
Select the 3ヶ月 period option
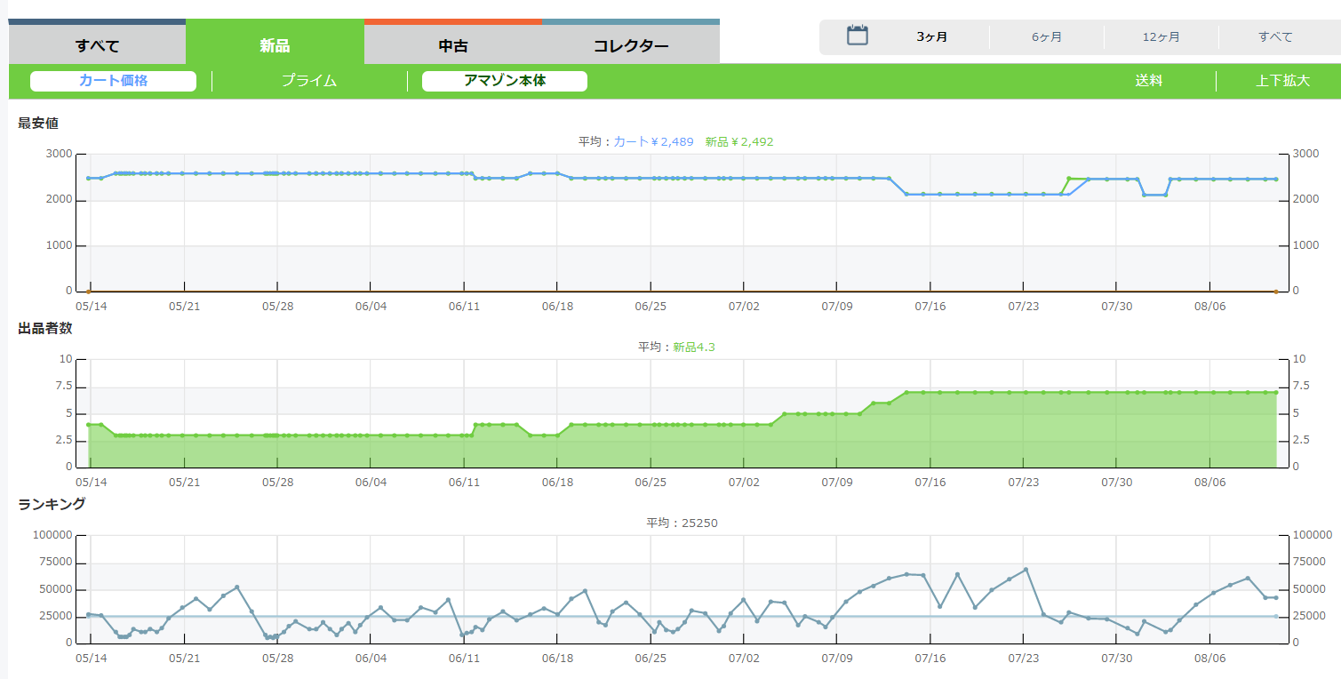click(x=931, y=37)
